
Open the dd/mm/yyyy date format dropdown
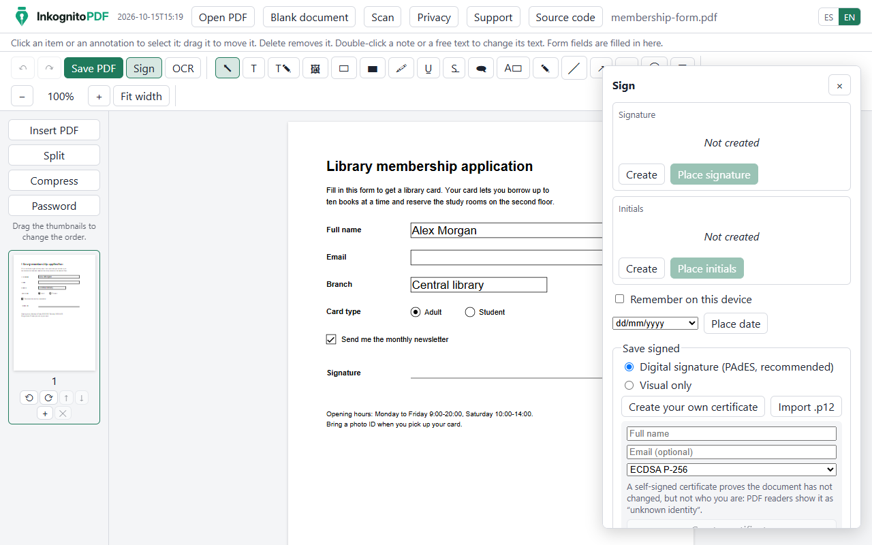655,323
